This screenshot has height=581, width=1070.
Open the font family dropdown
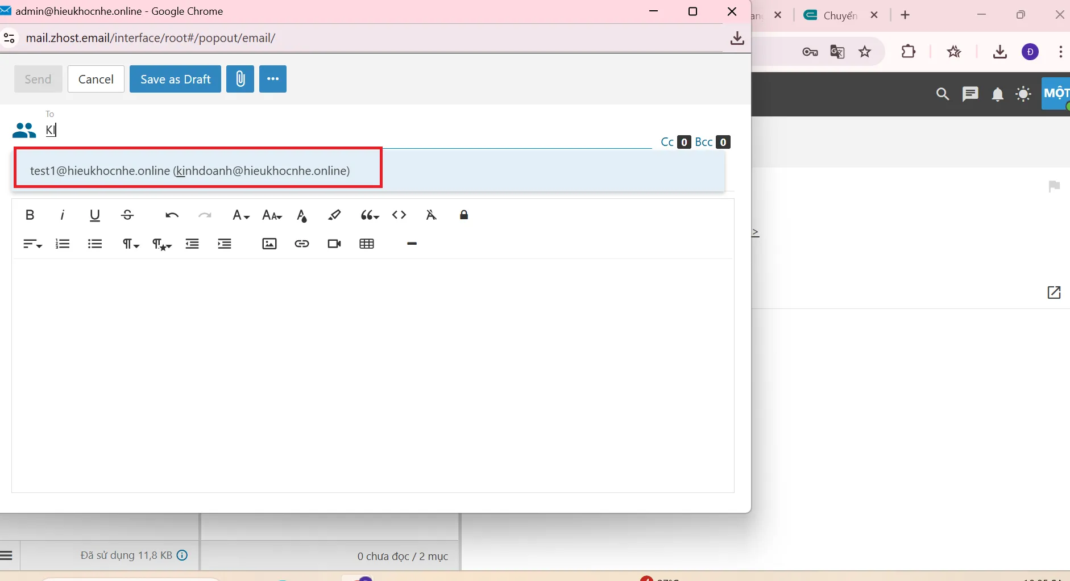click(x=241, y=215)
